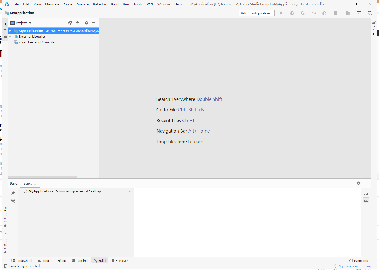Toggle the Build tool window button
The height and width of the screenshot is (271, 379).
(x=100, y=260)
